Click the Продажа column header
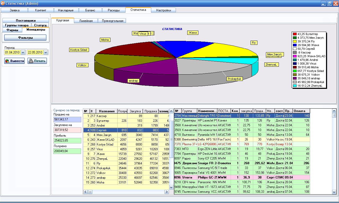This screenshot has height=203, width=339. 150,111
